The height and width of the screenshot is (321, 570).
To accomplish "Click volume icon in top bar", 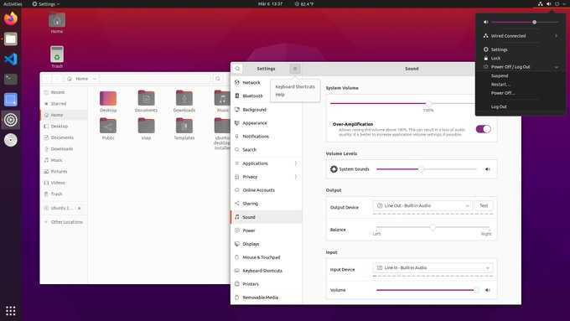I will (x=548, y=4).
